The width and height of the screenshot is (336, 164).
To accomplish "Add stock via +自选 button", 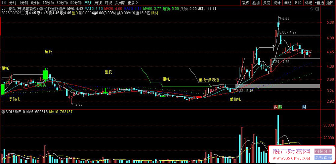I will pos(320,3).
